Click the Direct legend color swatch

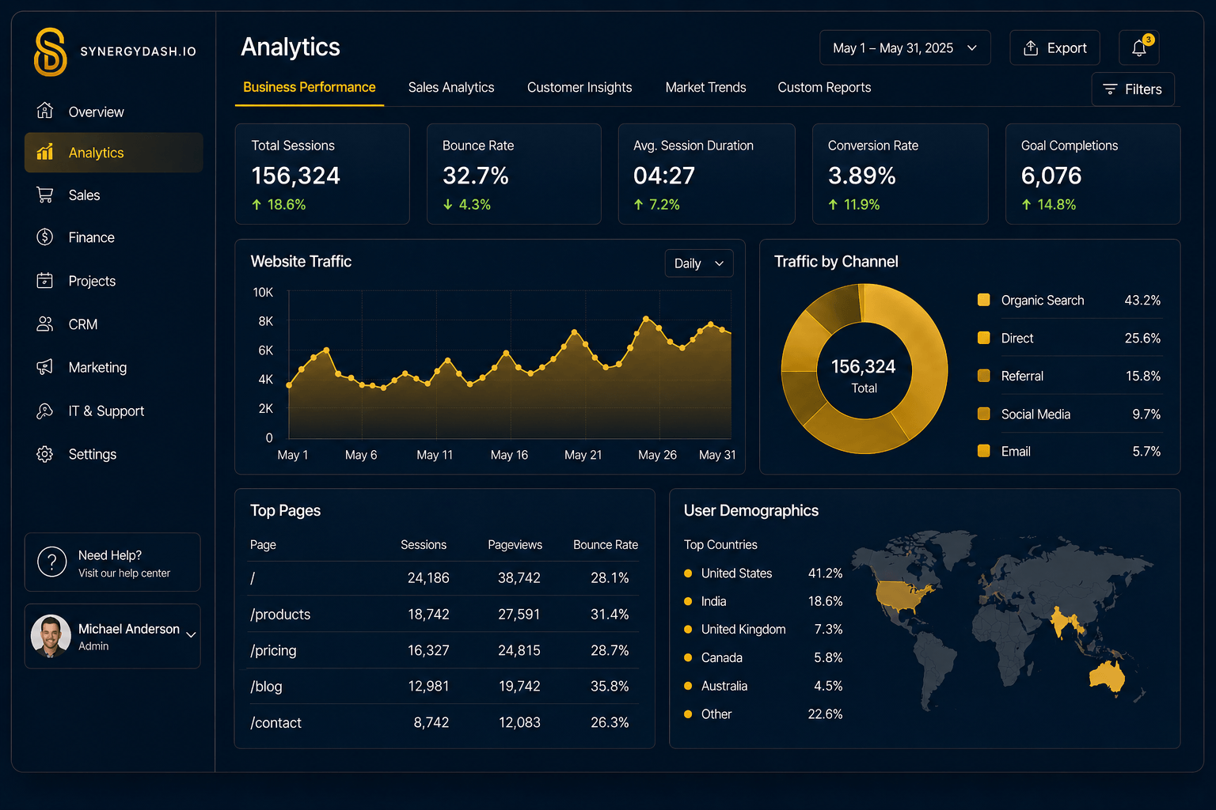coord(984,338)
